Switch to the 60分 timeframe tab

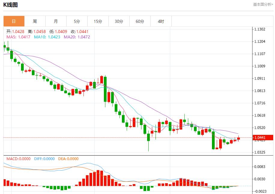tap(140, 21)
